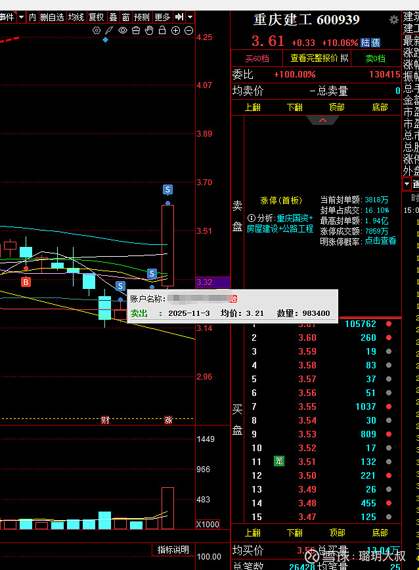Open the dropdown arrow next to 事件
Screen dimensions: 419x570
[22, 17]
